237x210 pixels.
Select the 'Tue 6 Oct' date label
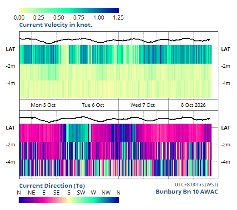(93, 105)
